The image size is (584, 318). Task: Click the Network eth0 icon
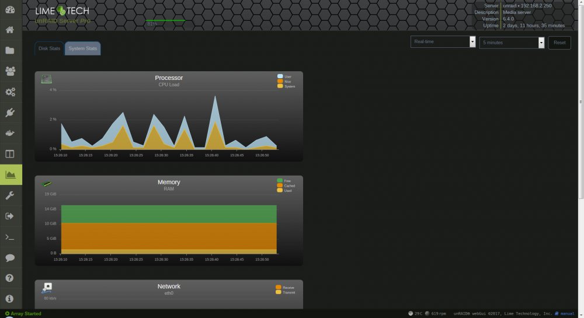47,288
